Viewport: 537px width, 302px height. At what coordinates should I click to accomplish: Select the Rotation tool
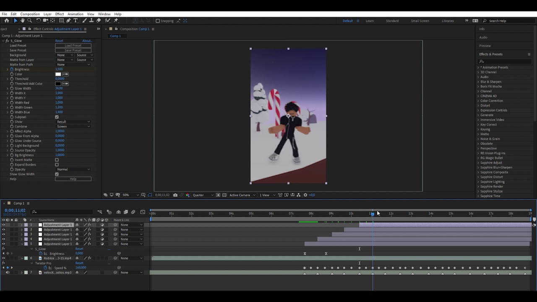pyautogui.click(x=38, y=21)
